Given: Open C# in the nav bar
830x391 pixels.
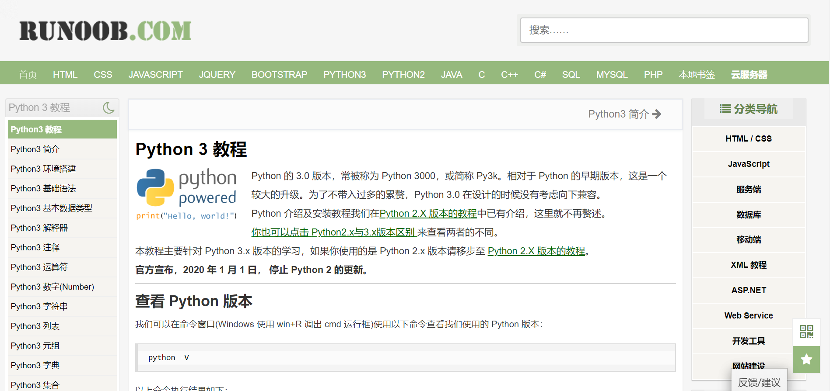Looking at the screenshot, I should coord(540,75).
